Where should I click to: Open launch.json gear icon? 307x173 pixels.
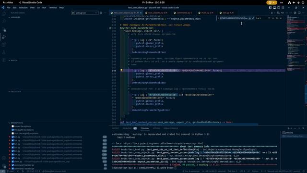(x=101, y=13)
